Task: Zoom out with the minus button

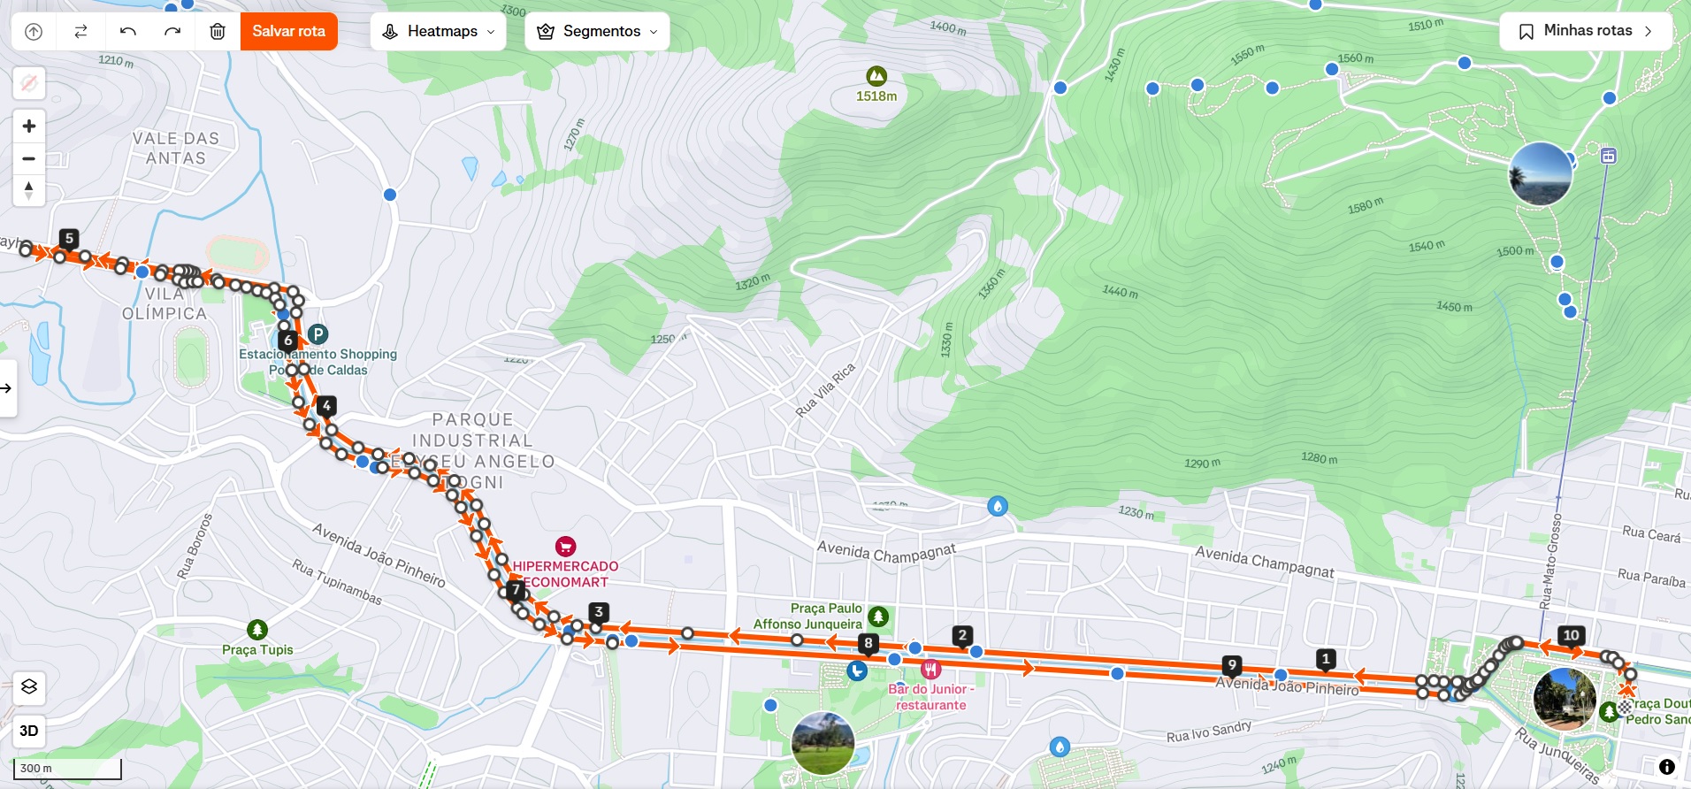Action: (x=29, y=158)
